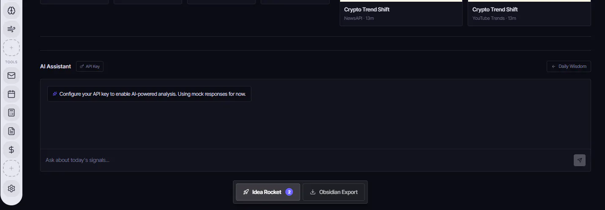Open the Crypto Trend Shift NewsAPI card

(401, 13)
